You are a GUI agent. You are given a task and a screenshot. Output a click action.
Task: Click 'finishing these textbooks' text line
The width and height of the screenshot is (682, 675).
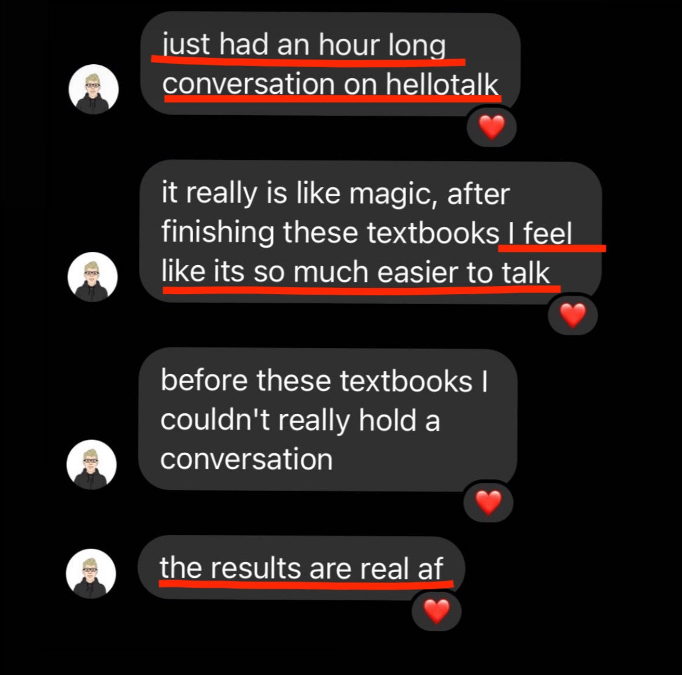(x=330, y=232)
